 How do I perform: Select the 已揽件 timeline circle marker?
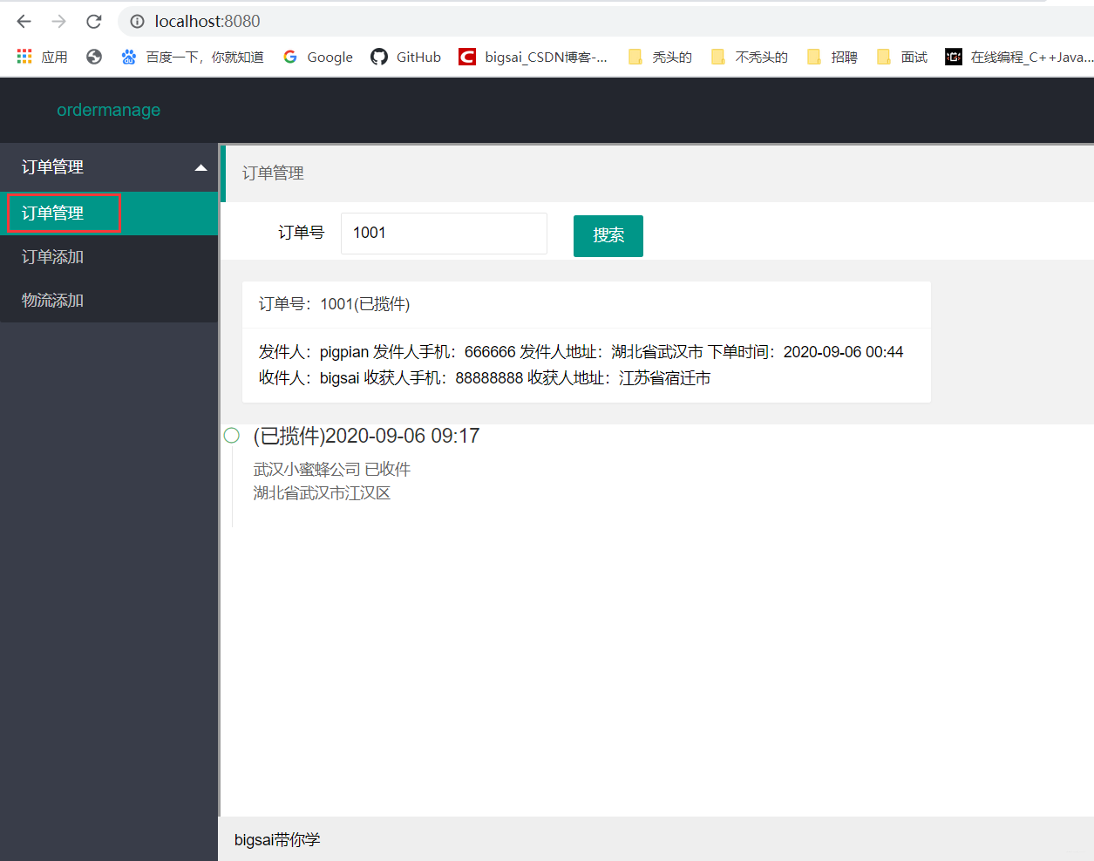point(232,435)
